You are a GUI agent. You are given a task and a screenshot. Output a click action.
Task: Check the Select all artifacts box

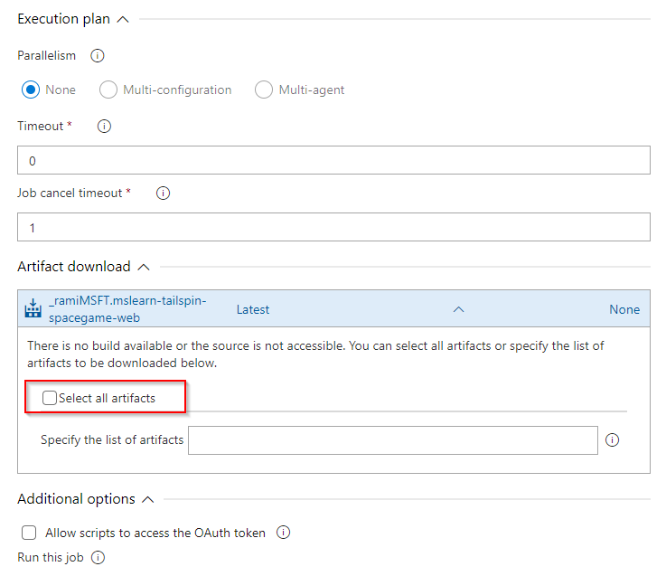(x=50, y=398)
